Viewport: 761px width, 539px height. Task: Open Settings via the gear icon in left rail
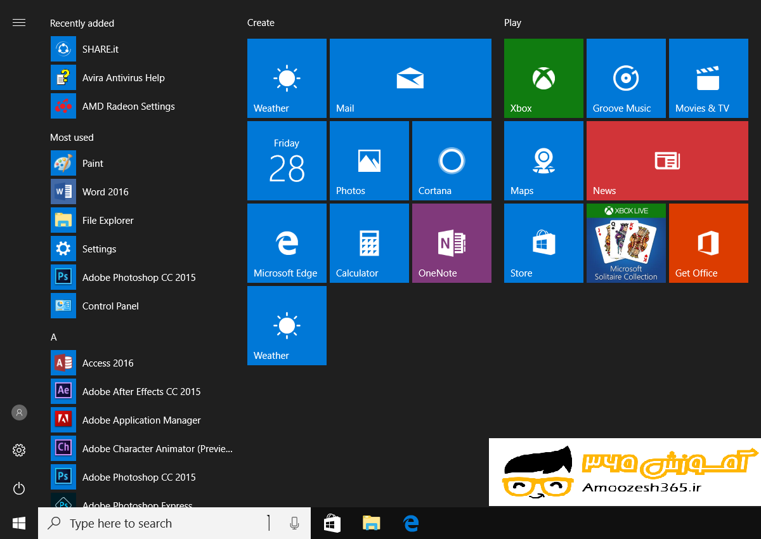coord(19,450)
